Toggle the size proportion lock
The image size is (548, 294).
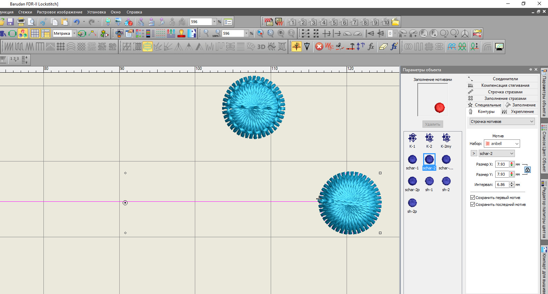527,170
